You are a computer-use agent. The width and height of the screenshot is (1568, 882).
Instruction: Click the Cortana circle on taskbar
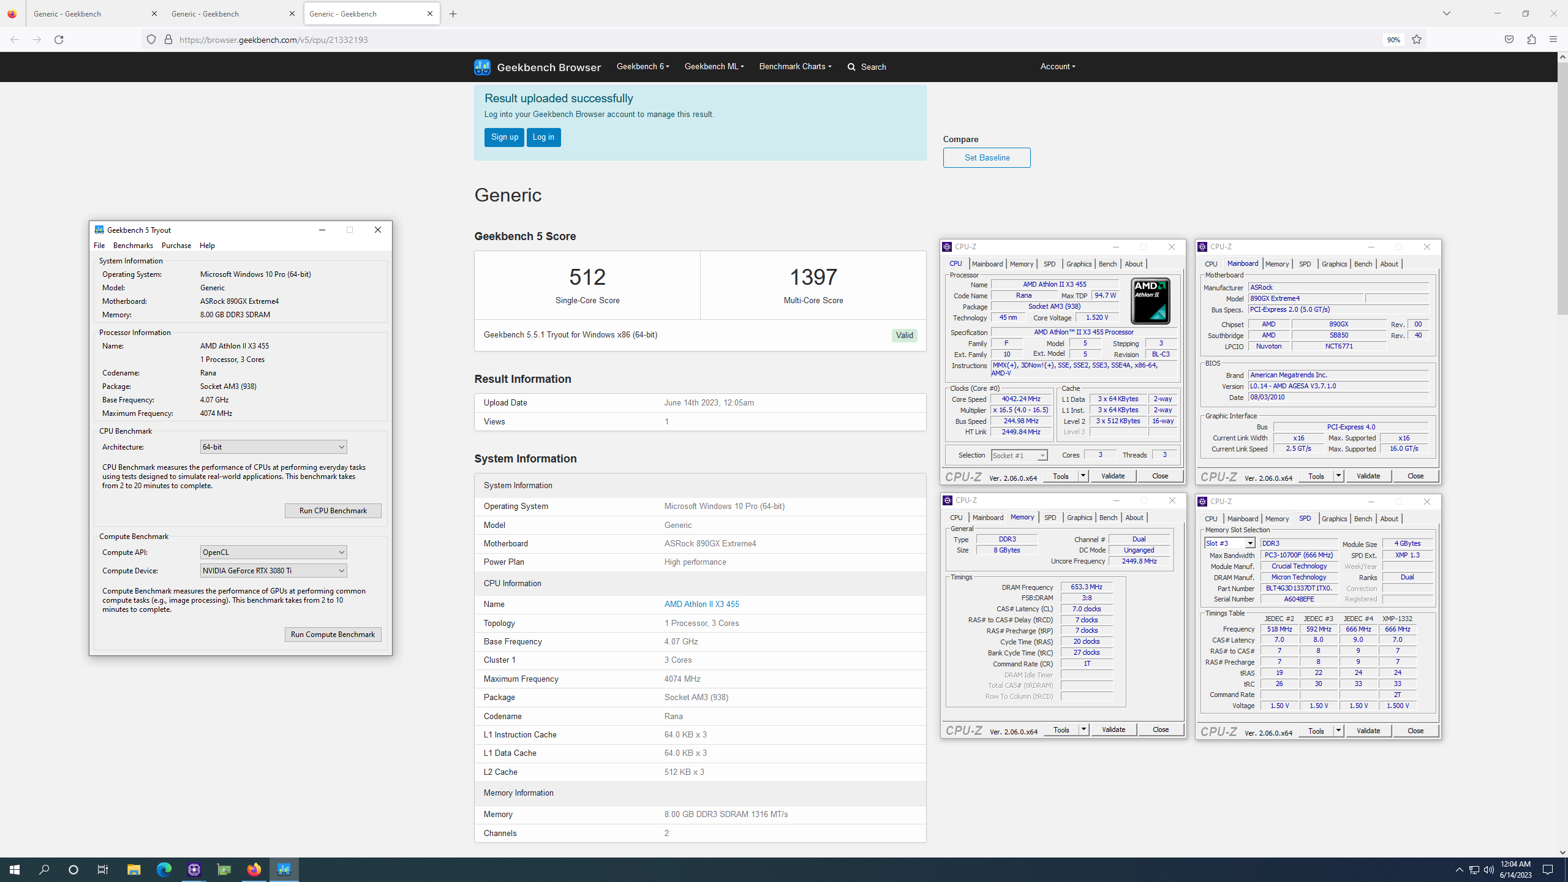[73, 870]
